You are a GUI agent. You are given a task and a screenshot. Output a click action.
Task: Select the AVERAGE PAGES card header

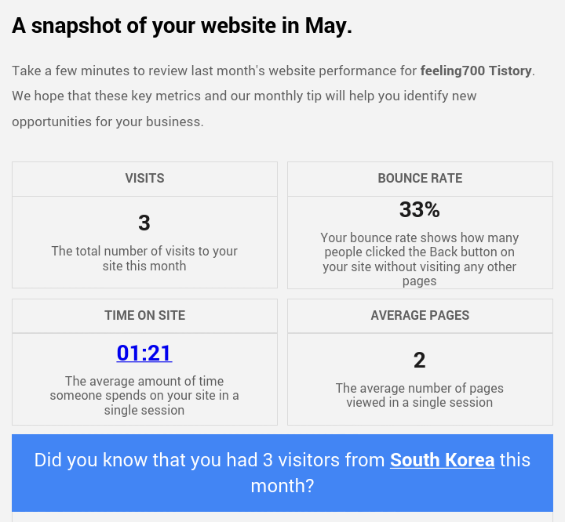pyautogui.click(x=420, y=316)
